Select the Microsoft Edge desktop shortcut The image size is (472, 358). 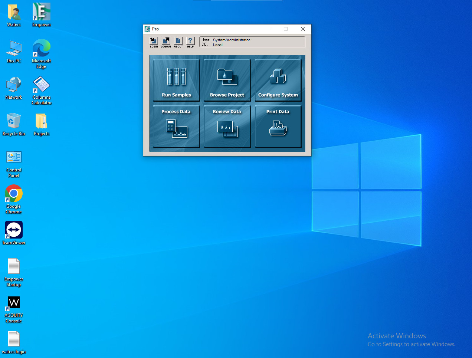coord(42,54)
